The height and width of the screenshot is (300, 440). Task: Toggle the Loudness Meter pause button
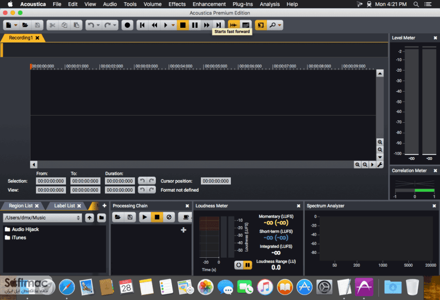point(247,265)
